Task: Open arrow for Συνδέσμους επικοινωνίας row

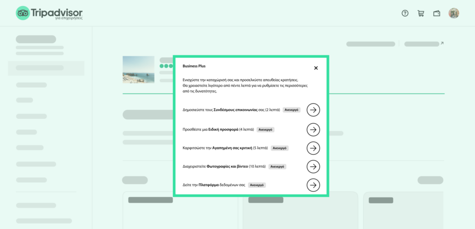Action: point(313,110)
